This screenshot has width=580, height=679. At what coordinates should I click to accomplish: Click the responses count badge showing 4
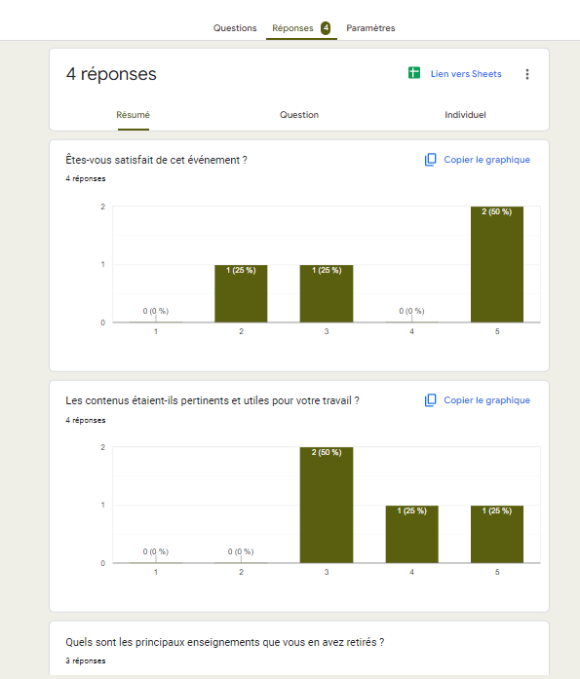click(x=326, y=28)
